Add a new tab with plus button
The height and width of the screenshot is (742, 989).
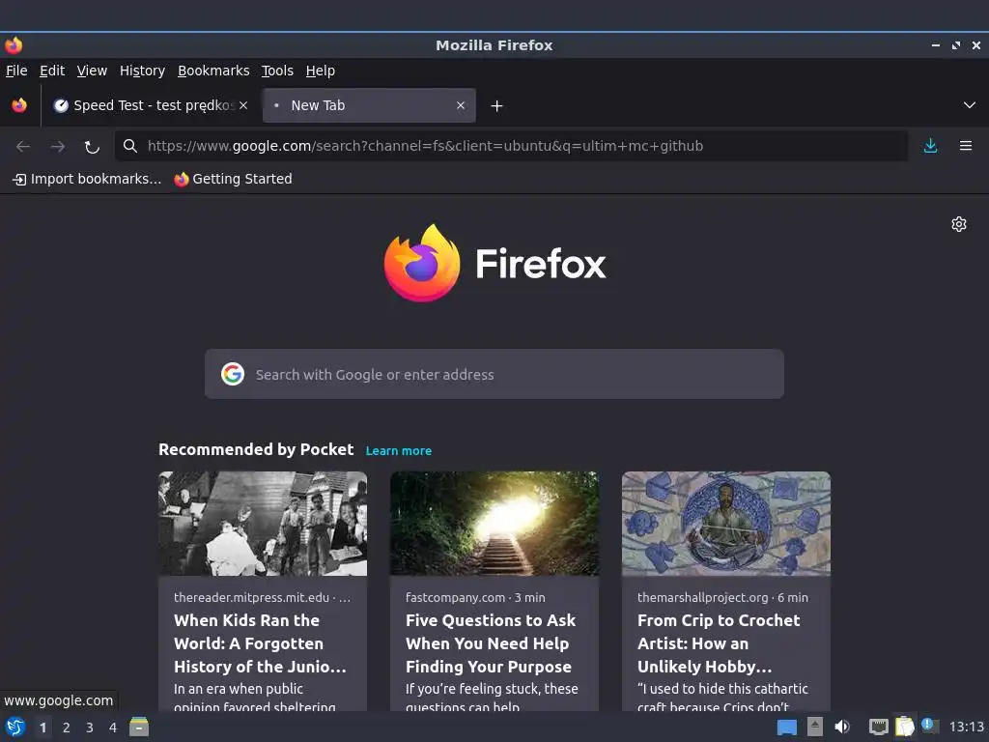point(497,106)
